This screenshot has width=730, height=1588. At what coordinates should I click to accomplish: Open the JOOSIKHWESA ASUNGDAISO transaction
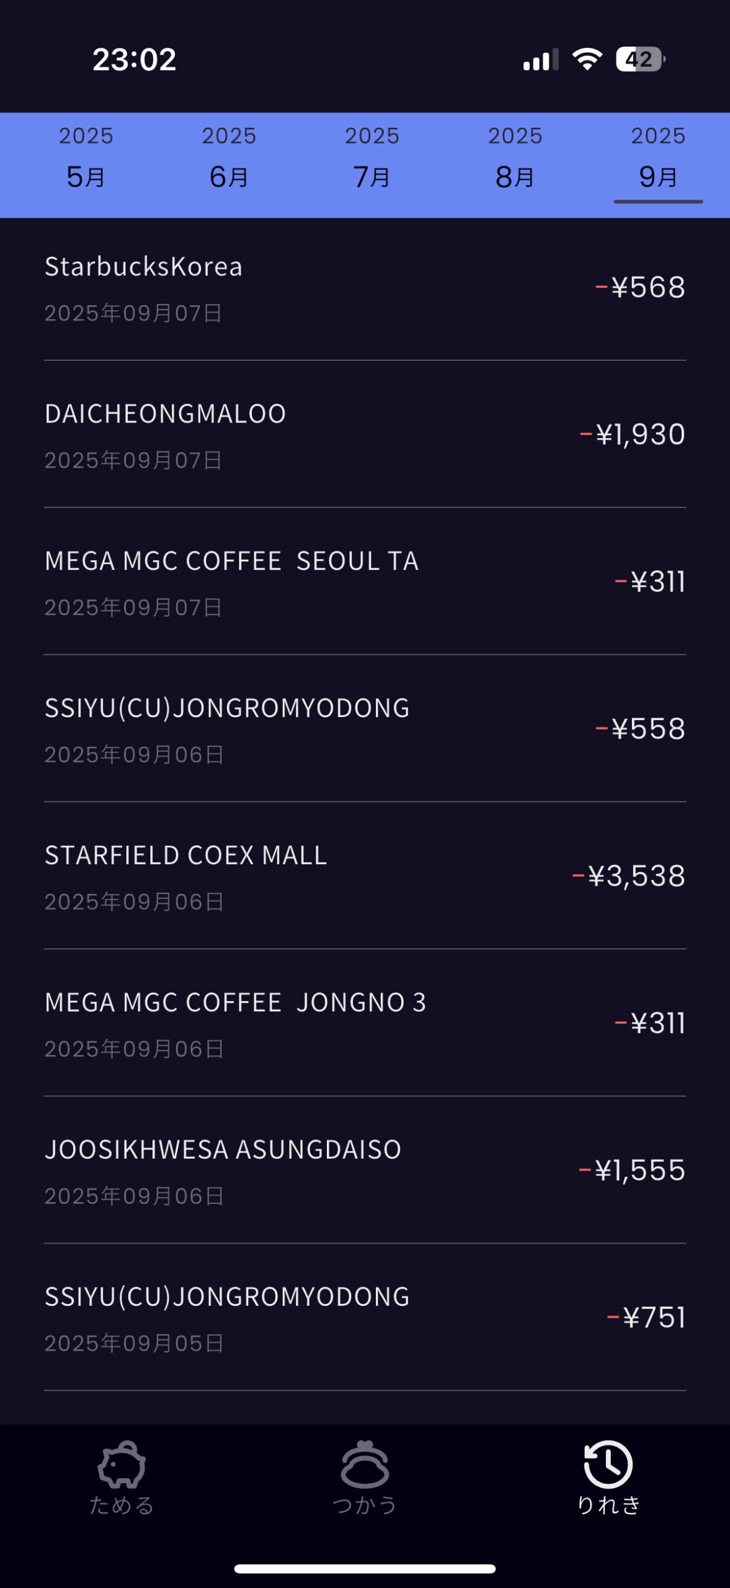click(365, 1171)
